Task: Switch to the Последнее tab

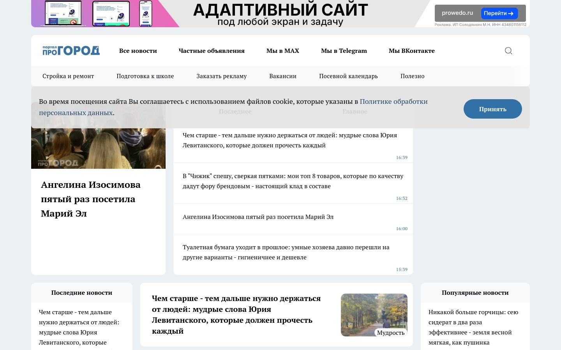Action: [x=235, y=112]
